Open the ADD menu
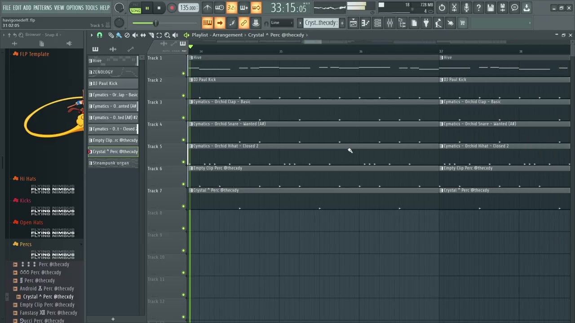 pyautogui.click(x=27, y=8)
